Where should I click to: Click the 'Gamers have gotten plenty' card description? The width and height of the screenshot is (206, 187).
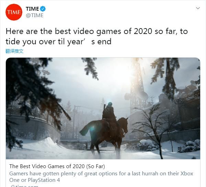[101, 177]
